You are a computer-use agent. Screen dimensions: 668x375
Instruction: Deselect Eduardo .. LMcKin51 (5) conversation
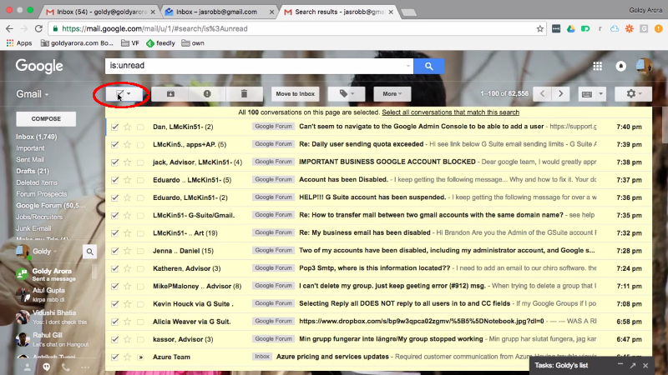[114, 180]
